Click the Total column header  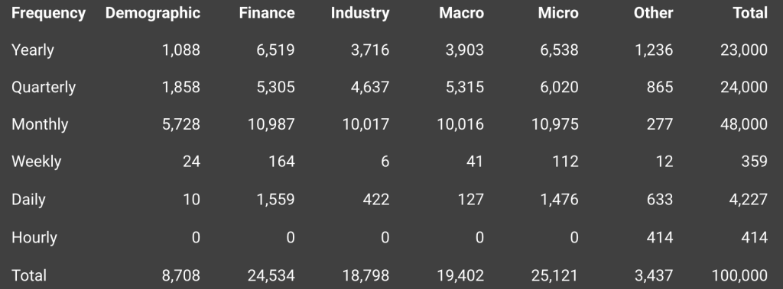(750, 13)
